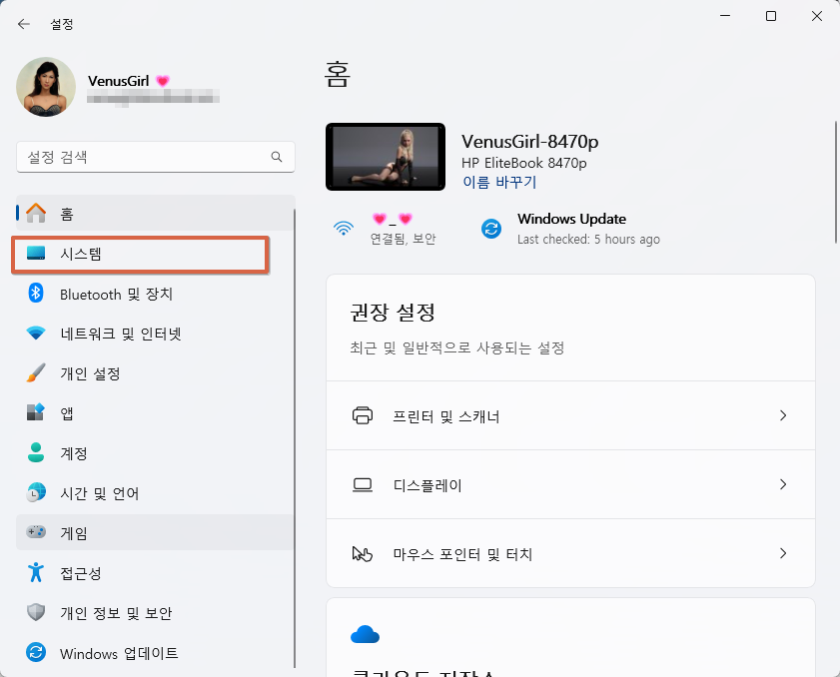Go back using the arrow icon
The image size is (840, 677).
(x=24, y=24)
